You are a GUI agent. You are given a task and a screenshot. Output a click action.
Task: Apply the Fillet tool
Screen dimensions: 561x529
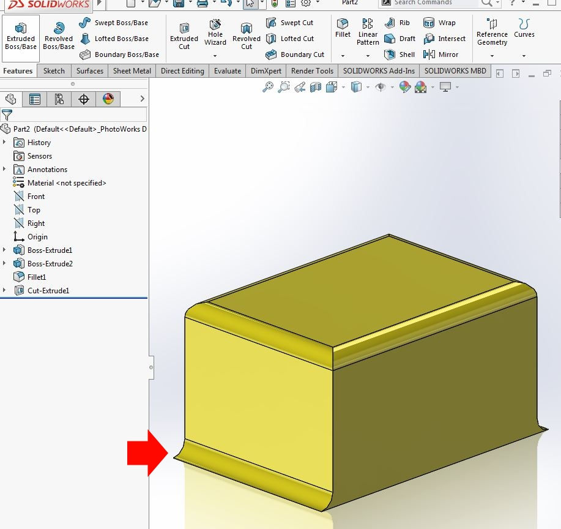pos(343,28)
